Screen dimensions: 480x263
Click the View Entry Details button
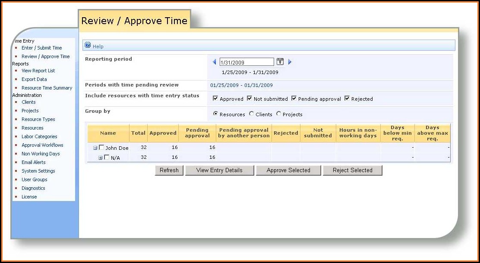(x=219, y=170)
